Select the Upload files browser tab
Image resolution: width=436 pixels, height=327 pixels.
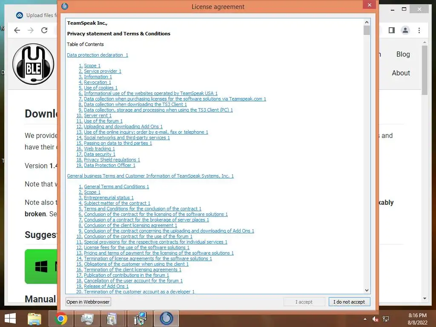[36, 15]
